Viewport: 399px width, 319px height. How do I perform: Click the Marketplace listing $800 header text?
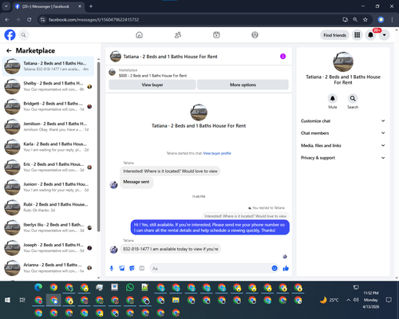[x=152, y=76]
